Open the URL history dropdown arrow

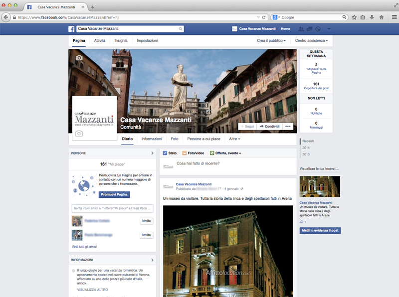[258, 17]
